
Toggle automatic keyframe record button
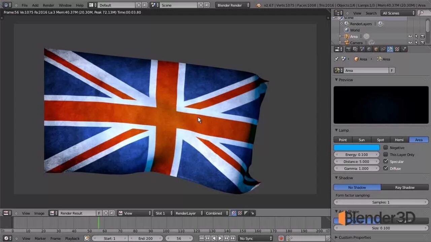pos(281,238)
